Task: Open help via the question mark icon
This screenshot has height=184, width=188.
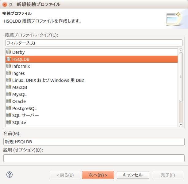Action: [10, 175]
